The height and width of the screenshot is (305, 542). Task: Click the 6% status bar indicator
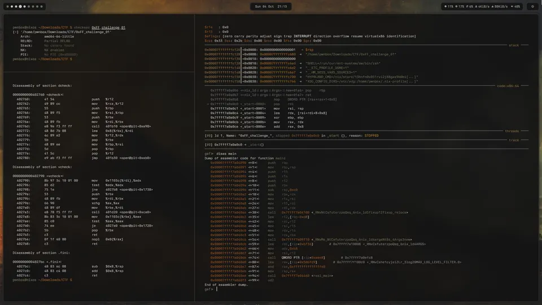click(469, 7)
